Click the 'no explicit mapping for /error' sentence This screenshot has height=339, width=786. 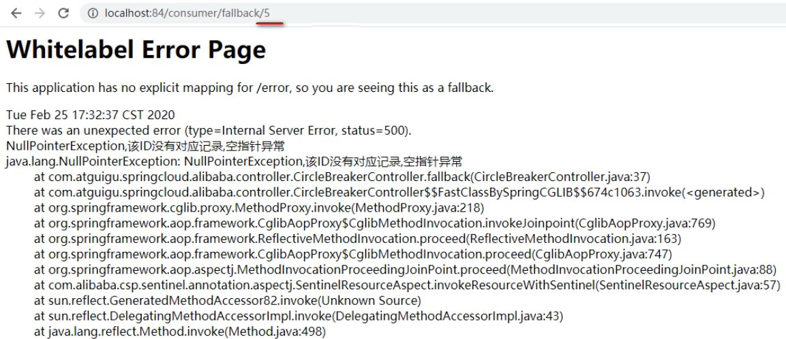point(250,88)
